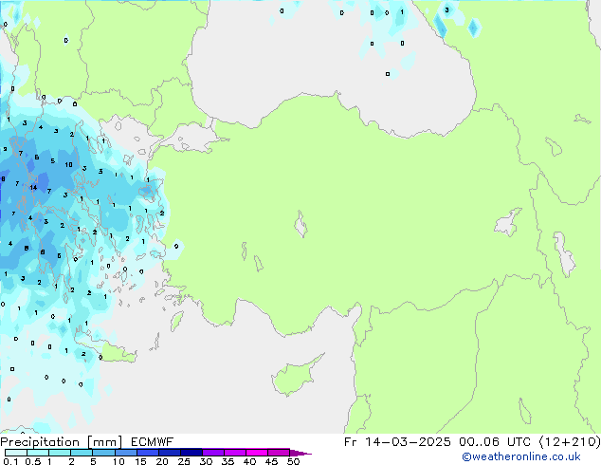
Task: Click the date '14-03-2025' text
Action: 408,442
